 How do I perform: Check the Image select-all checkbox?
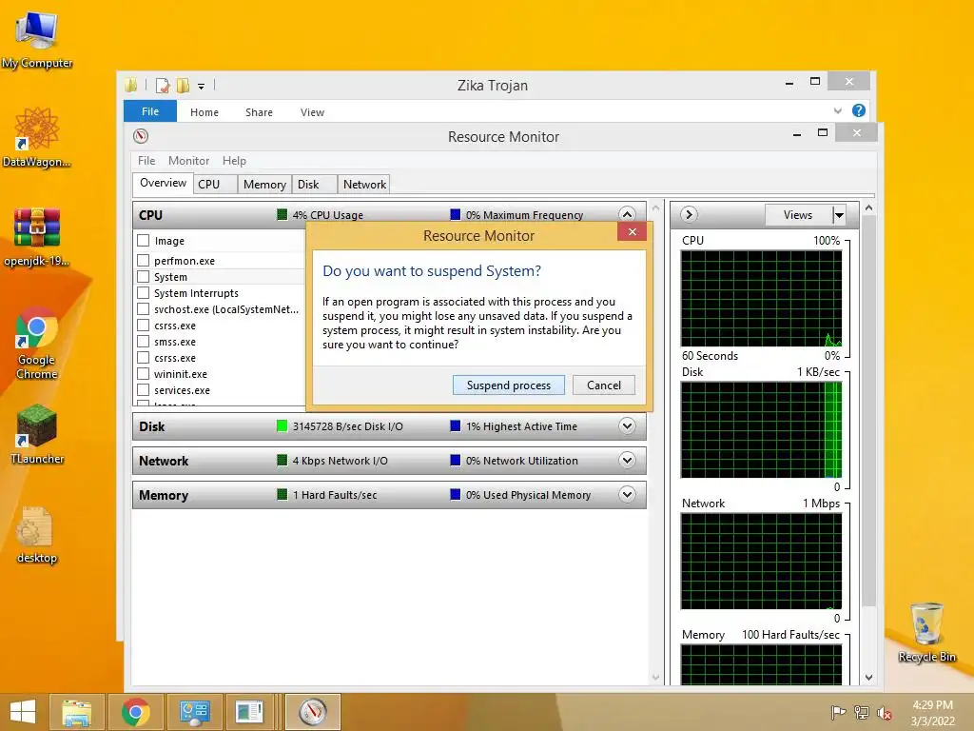pyautogui.click(x=144, y=240)
